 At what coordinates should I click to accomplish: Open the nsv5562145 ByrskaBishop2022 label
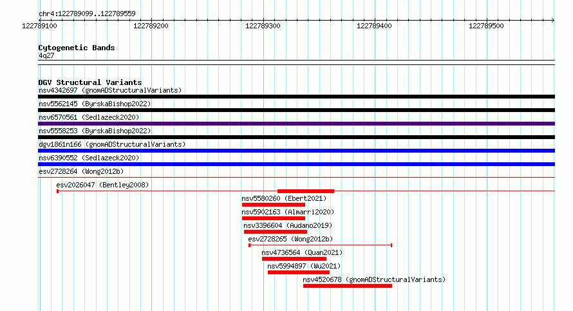[95, 104]
